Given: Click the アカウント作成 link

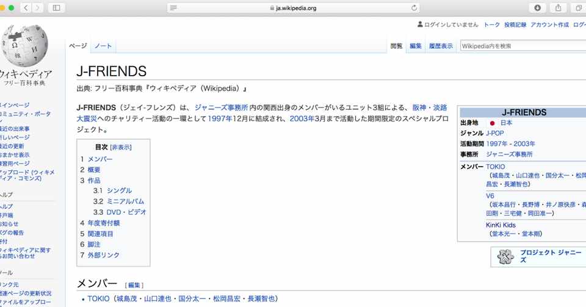Looking at the screenshot, I should (x=549, y=24).
